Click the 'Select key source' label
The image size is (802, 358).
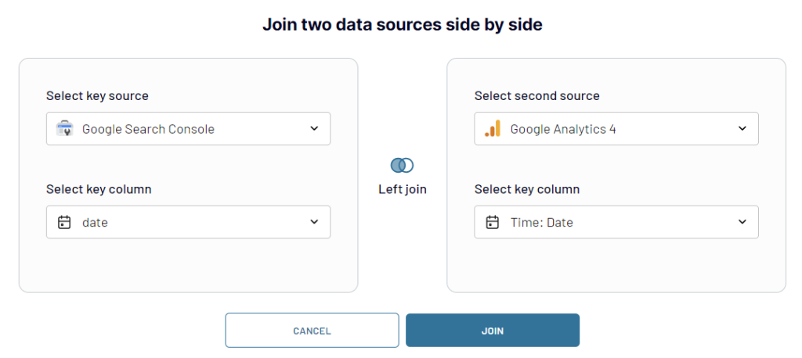(x=97, y=96)
